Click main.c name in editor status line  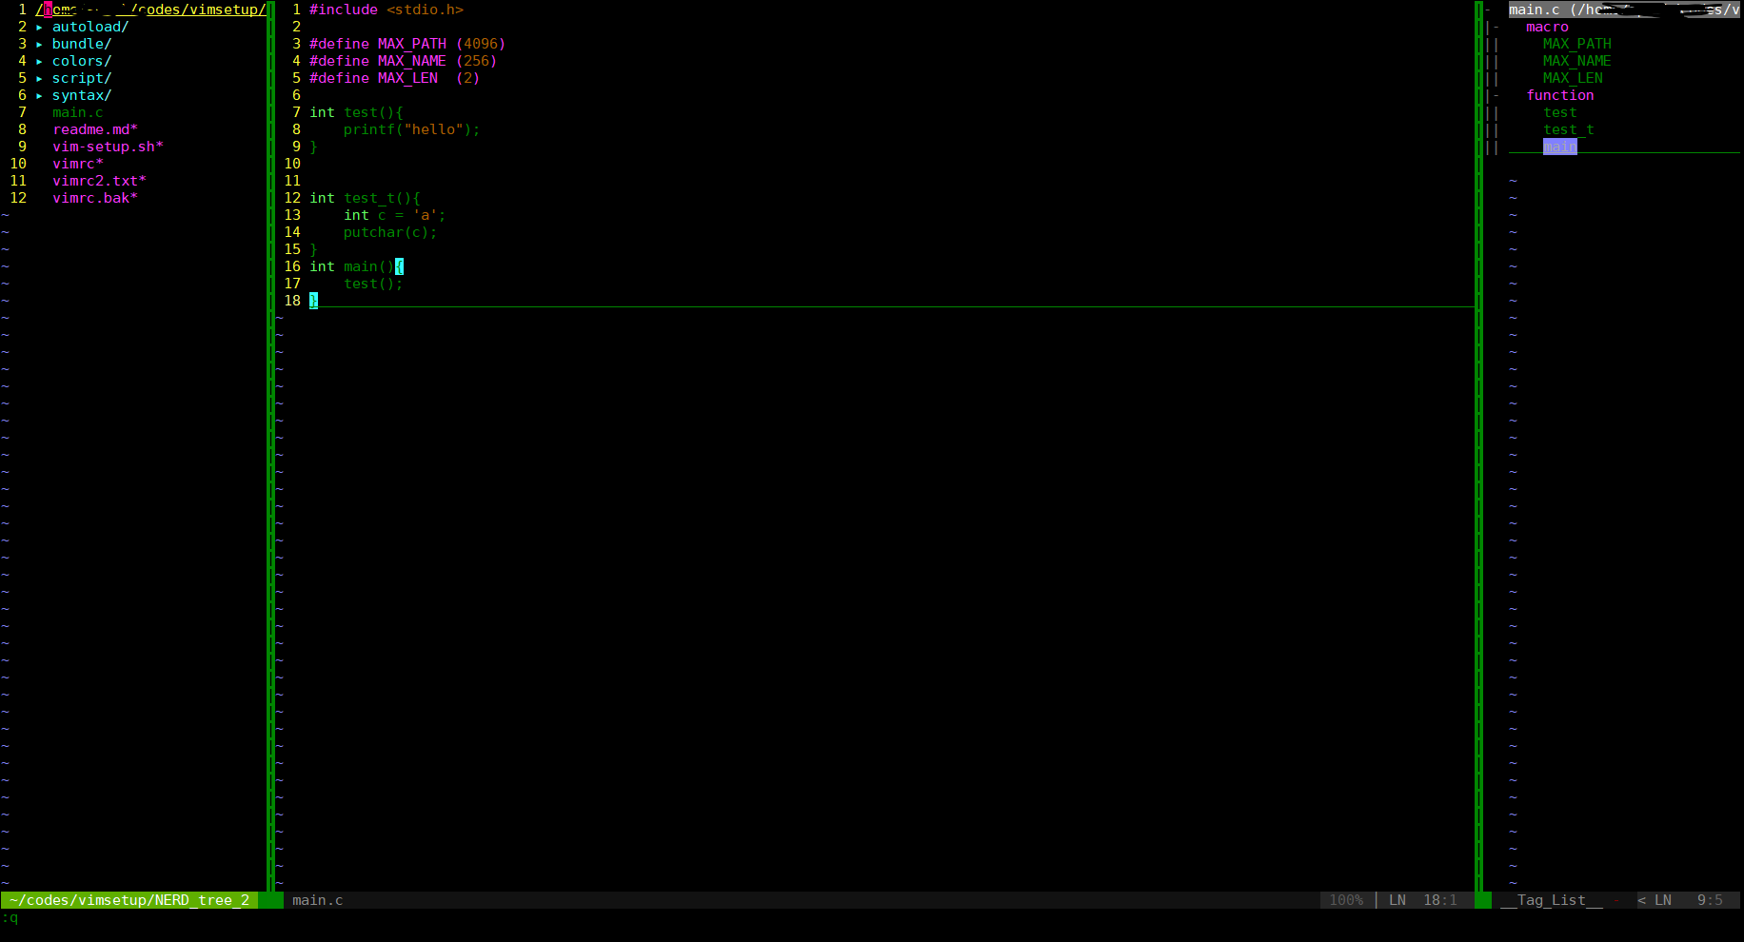(317, 900)
